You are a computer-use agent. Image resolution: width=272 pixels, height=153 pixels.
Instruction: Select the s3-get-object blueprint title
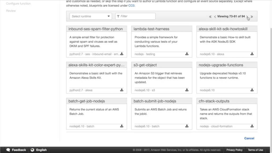pos(145,65)
